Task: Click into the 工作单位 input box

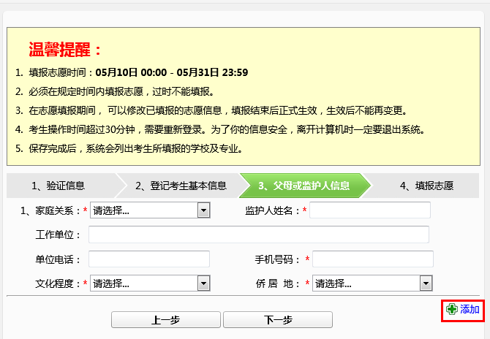Action: coord(258,235)
